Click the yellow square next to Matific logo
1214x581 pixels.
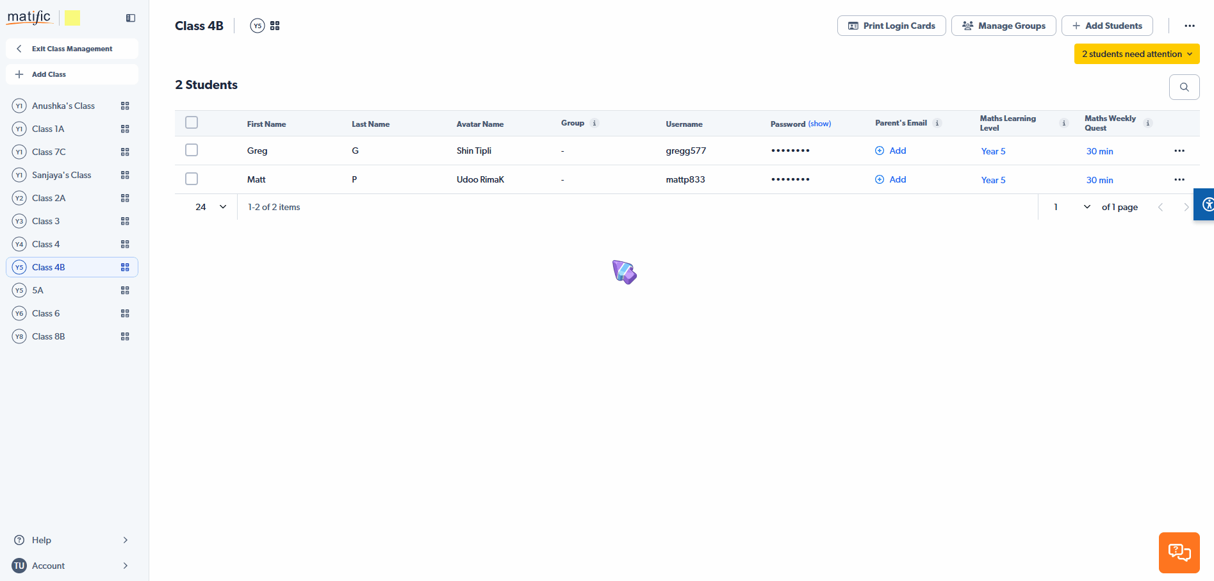(x=72, y=18)
